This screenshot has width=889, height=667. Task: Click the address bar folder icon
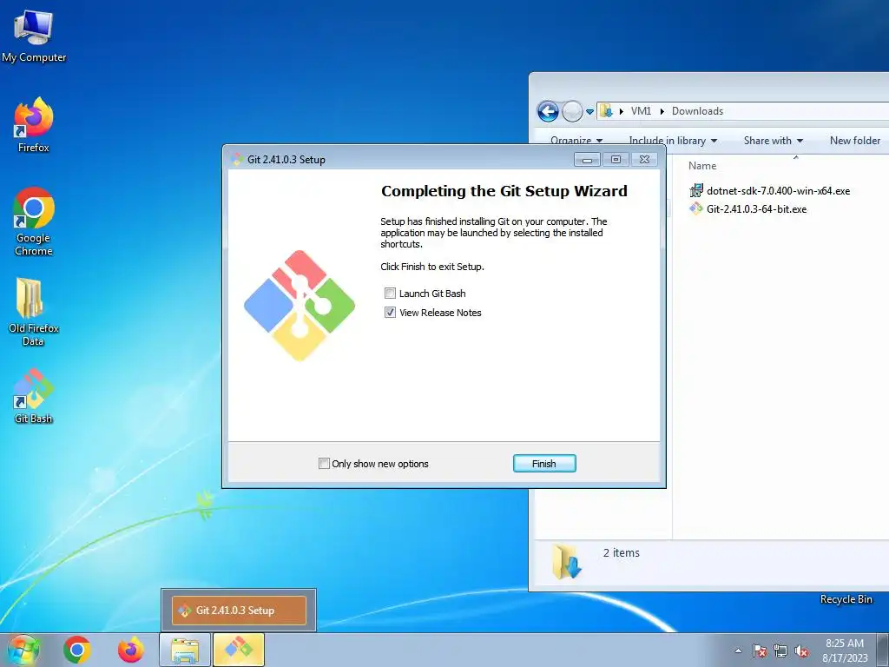coord(606,110)
